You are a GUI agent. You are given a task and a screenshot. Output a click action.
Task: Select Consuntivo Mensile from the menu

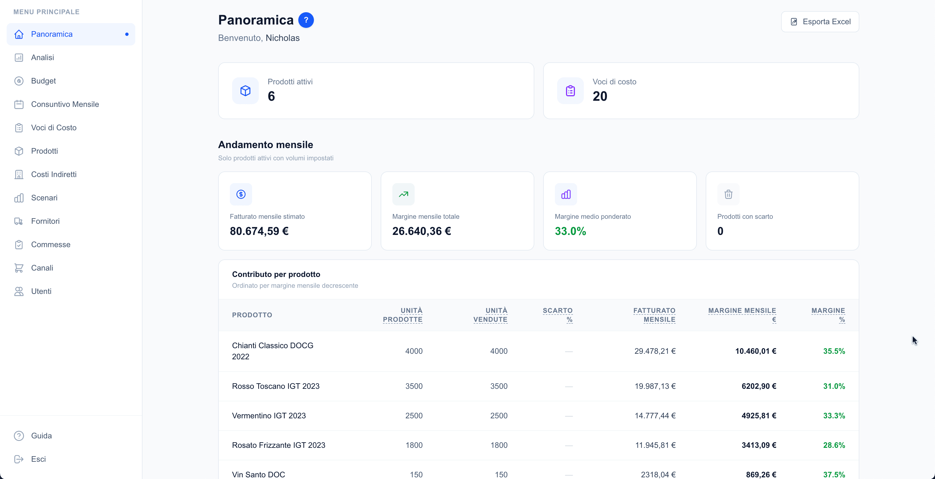pos(71,104)
